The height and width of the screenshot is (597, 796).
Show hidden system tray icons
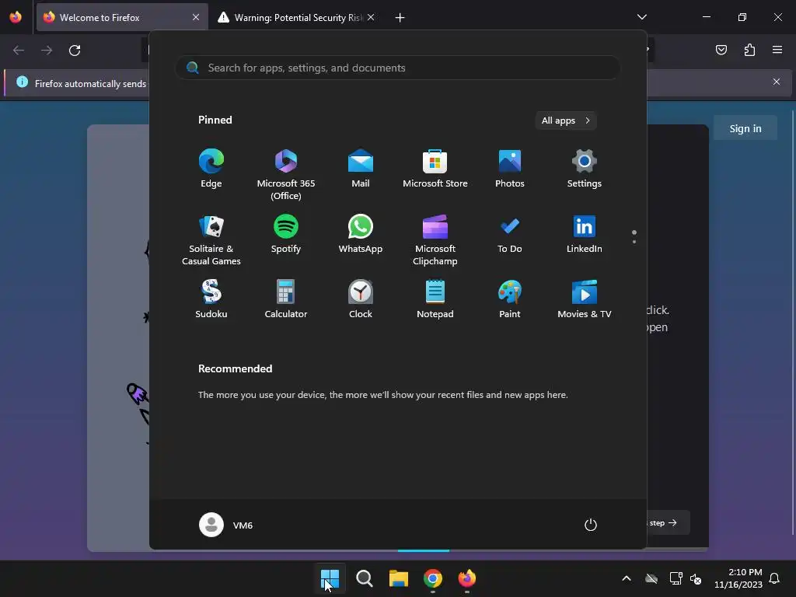click(x=627, y=578)
